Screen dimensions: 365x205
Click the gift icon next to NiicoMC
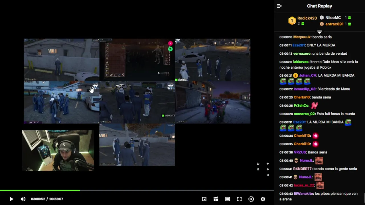coord(350,18)
